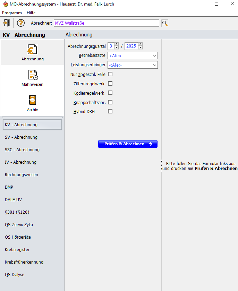Open the Programm menu
Viewport: 238px width, 291px height.
tap(12, 12)
